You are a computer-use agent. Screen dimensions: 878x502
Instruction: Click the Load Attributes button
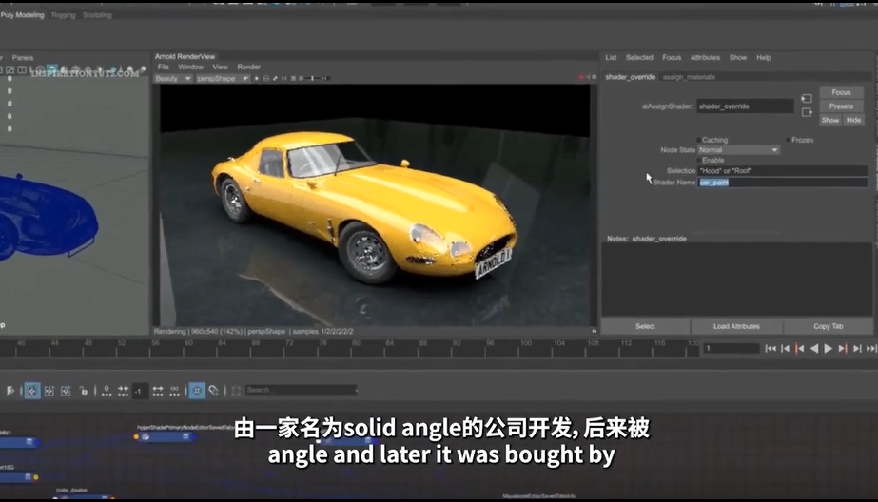pos(736,326)
